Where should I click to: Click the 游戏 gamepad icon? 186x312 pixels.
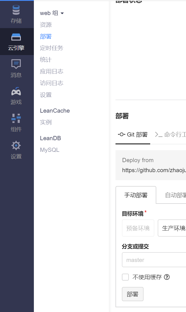click(16, 91)
